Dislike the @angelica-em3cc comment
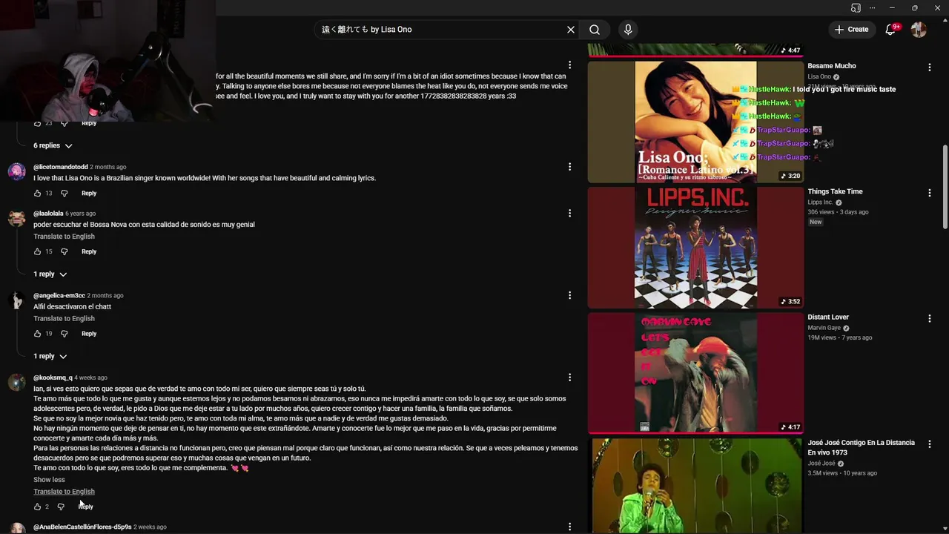 click(x=64, y=334)
